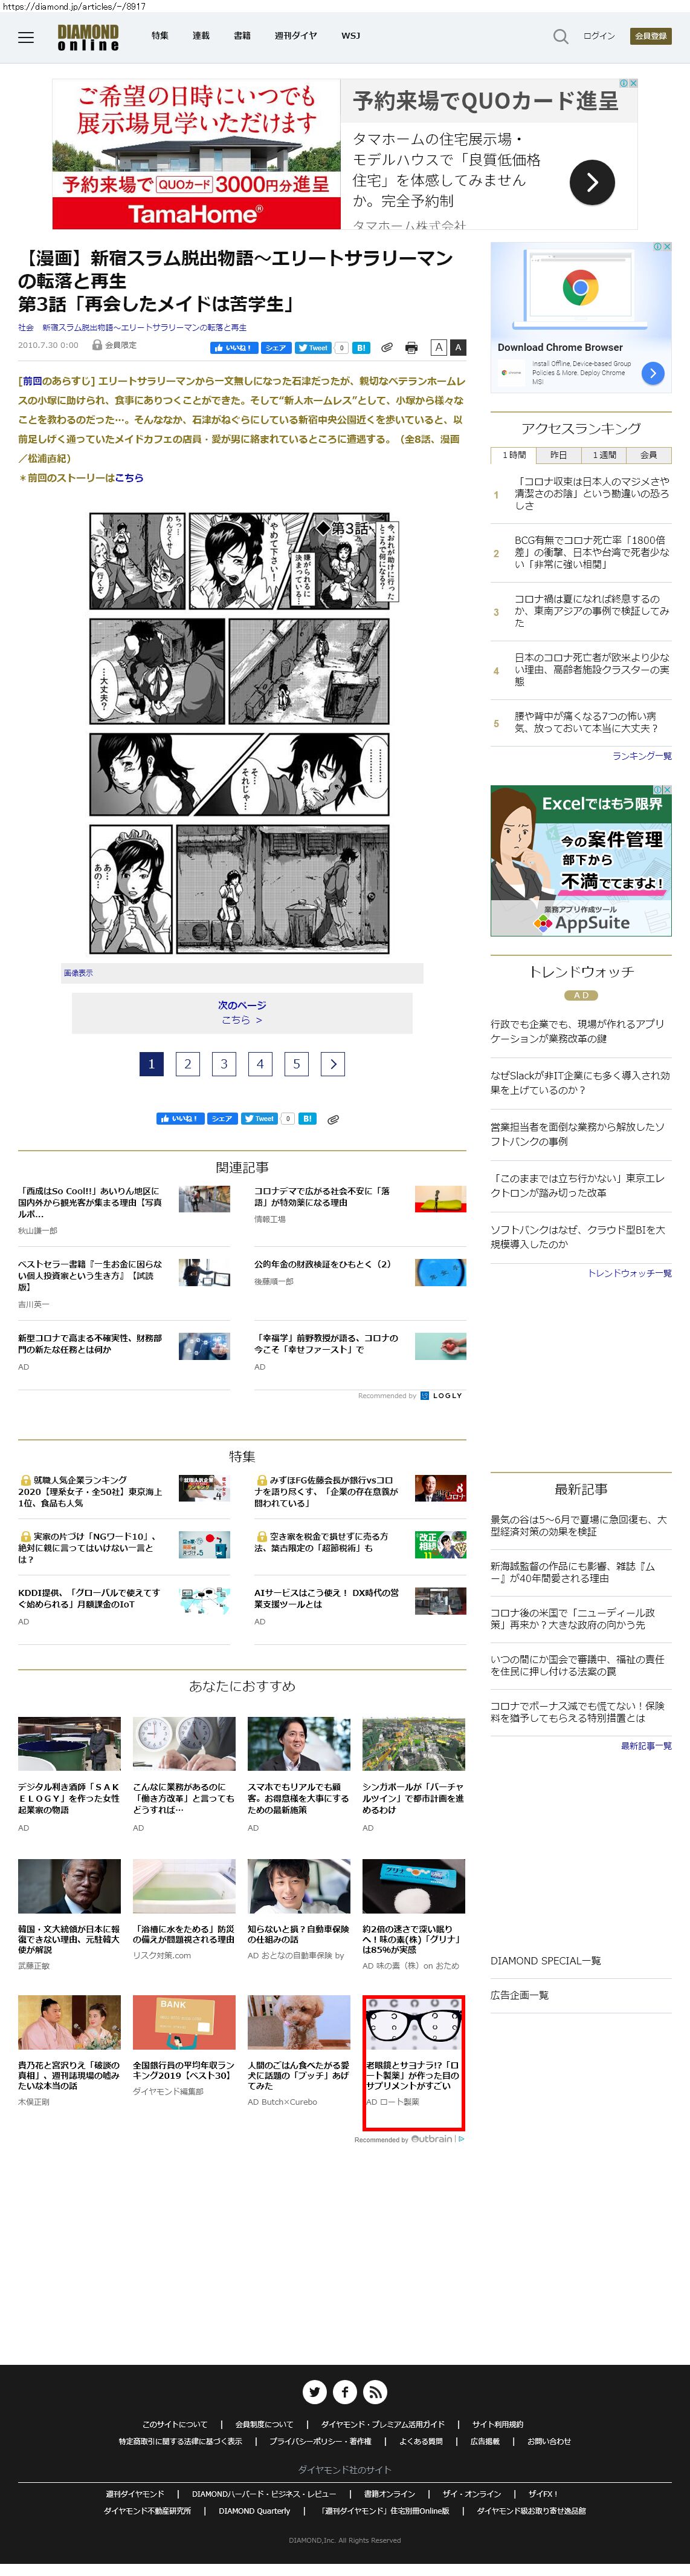Click the 社会 category breadcrumb
The height and width of the screenshot is (2576, 690).
[25, 328]
